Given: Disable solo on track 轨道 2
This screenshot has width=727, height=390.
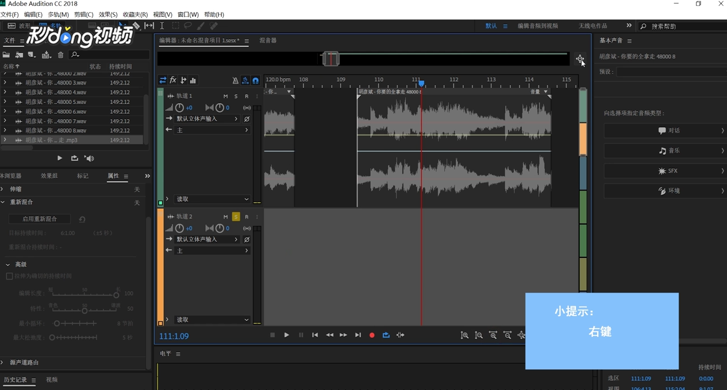Looking at the screenshot, I should click(236, 217).
